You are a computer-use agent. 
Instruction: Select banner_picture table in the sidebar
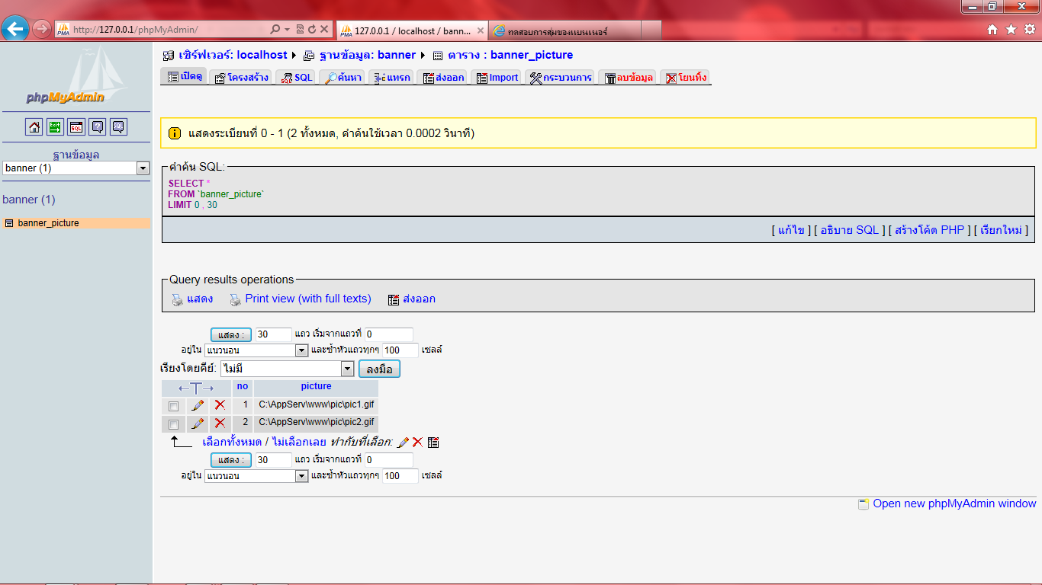[48, 223]
